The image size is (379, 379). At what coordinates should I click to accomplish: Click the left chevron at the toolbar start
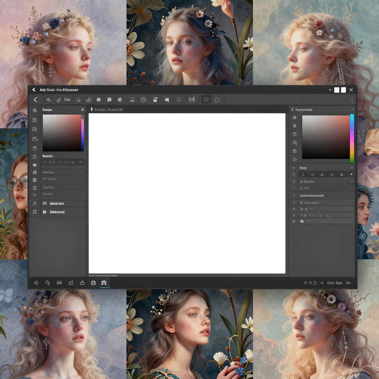[36, 100]
